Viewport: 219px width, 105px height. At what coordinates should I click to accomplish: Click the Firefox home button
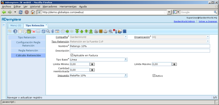pyautogui.click(x=33, y=12)
